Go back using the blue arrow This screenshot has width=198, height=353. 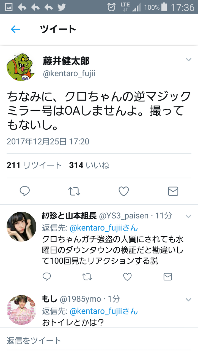tap(15, 29)
